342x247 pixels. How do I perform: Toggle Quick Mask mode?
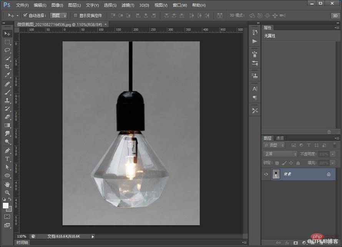[7, 217]
